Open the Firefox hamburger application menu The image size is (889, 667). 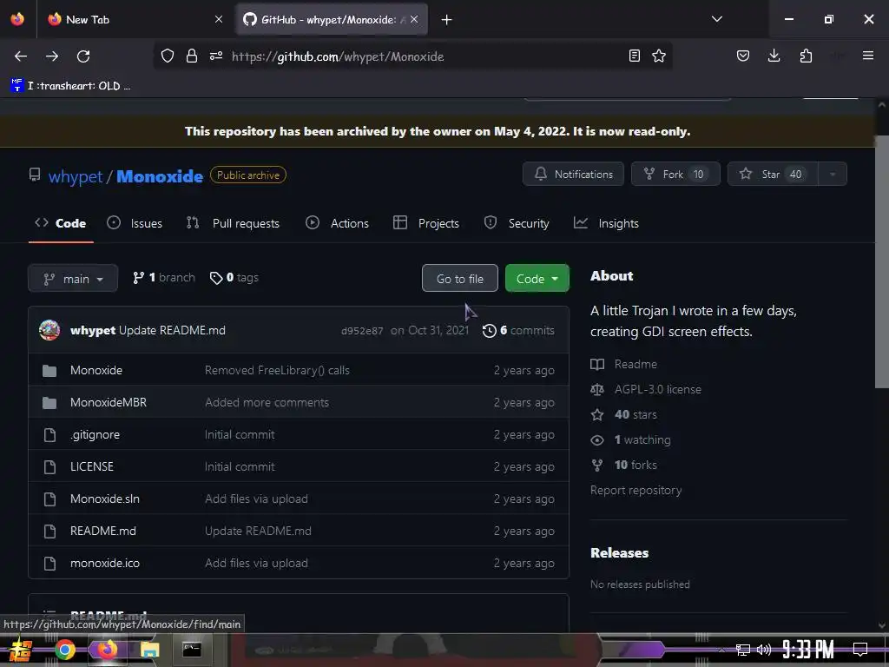point(868,56)
